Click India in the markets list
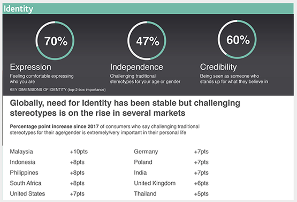The height and width of the screenshot is (202, 297). pyautogui.click(x=140, y=173)
